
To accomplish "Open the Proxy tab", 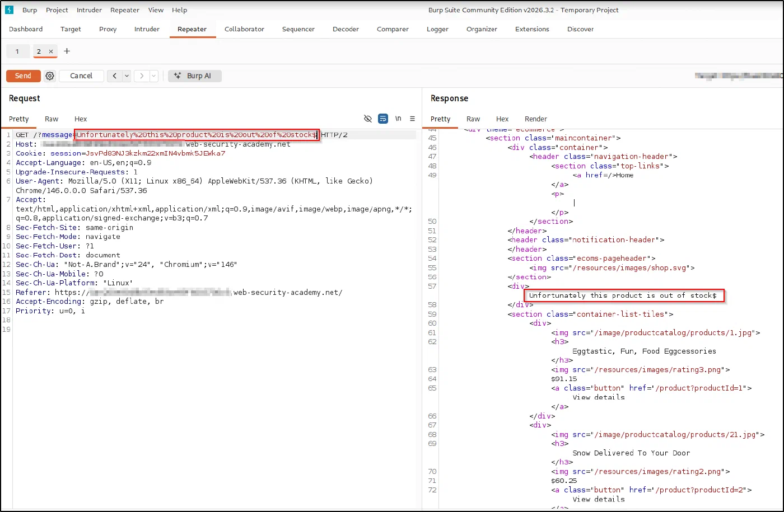I will pos(108,29).
